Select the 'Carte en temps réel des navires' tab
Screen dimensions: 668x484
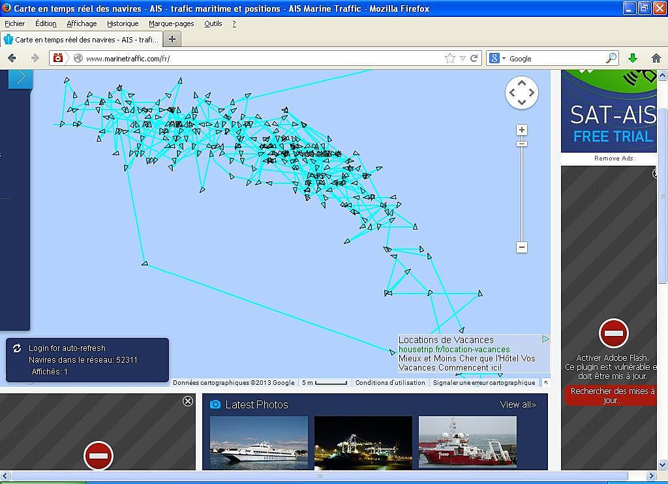(x=82, y=39)
